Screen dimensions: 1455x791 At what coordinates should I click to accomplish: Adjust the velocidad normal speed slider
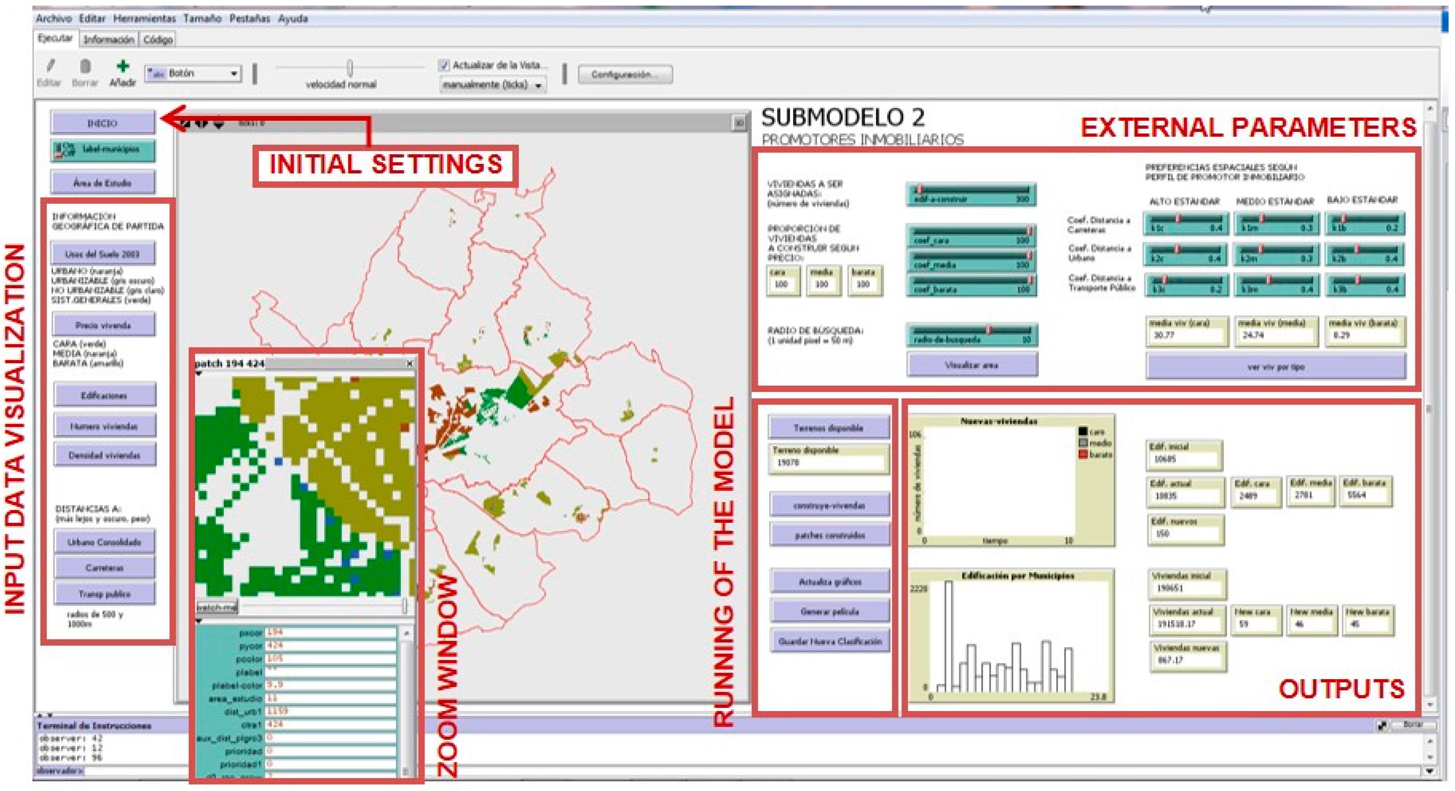(350, 68)
